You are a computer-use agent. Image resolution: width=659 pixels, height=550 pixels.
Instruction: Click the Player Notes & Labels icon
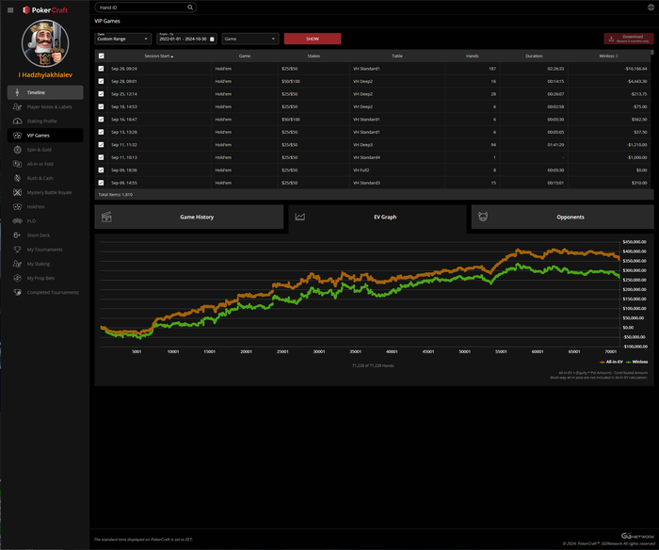pyautogui.click(x=17, y=106)
